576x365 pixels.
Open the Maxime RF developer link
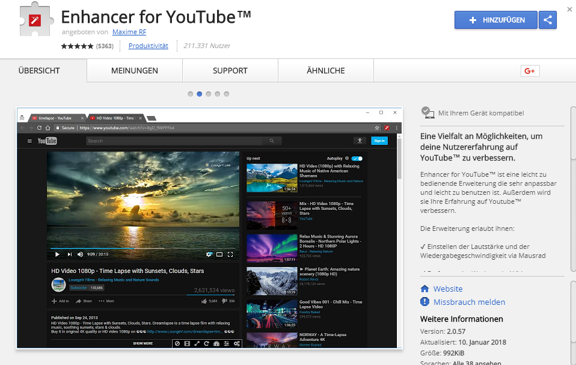click(129, 32)
